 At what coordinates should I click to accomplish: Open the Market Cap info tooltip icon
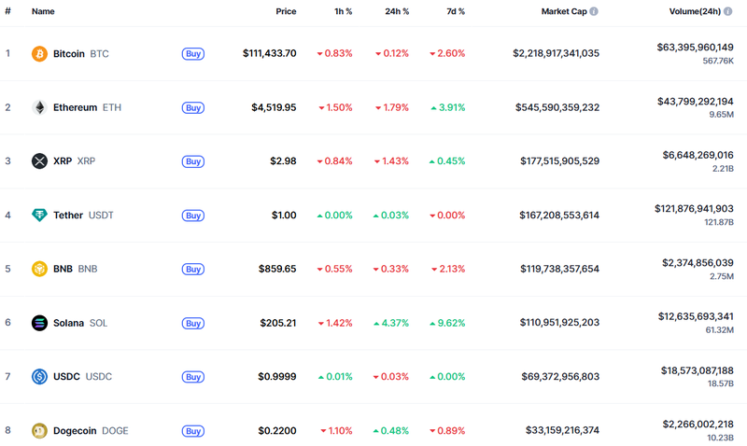(594, 12)
